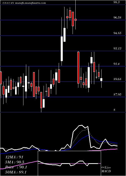Screen dimensions: 126x176
Task: Click the last white candlestick on the right
Action: 101,79
